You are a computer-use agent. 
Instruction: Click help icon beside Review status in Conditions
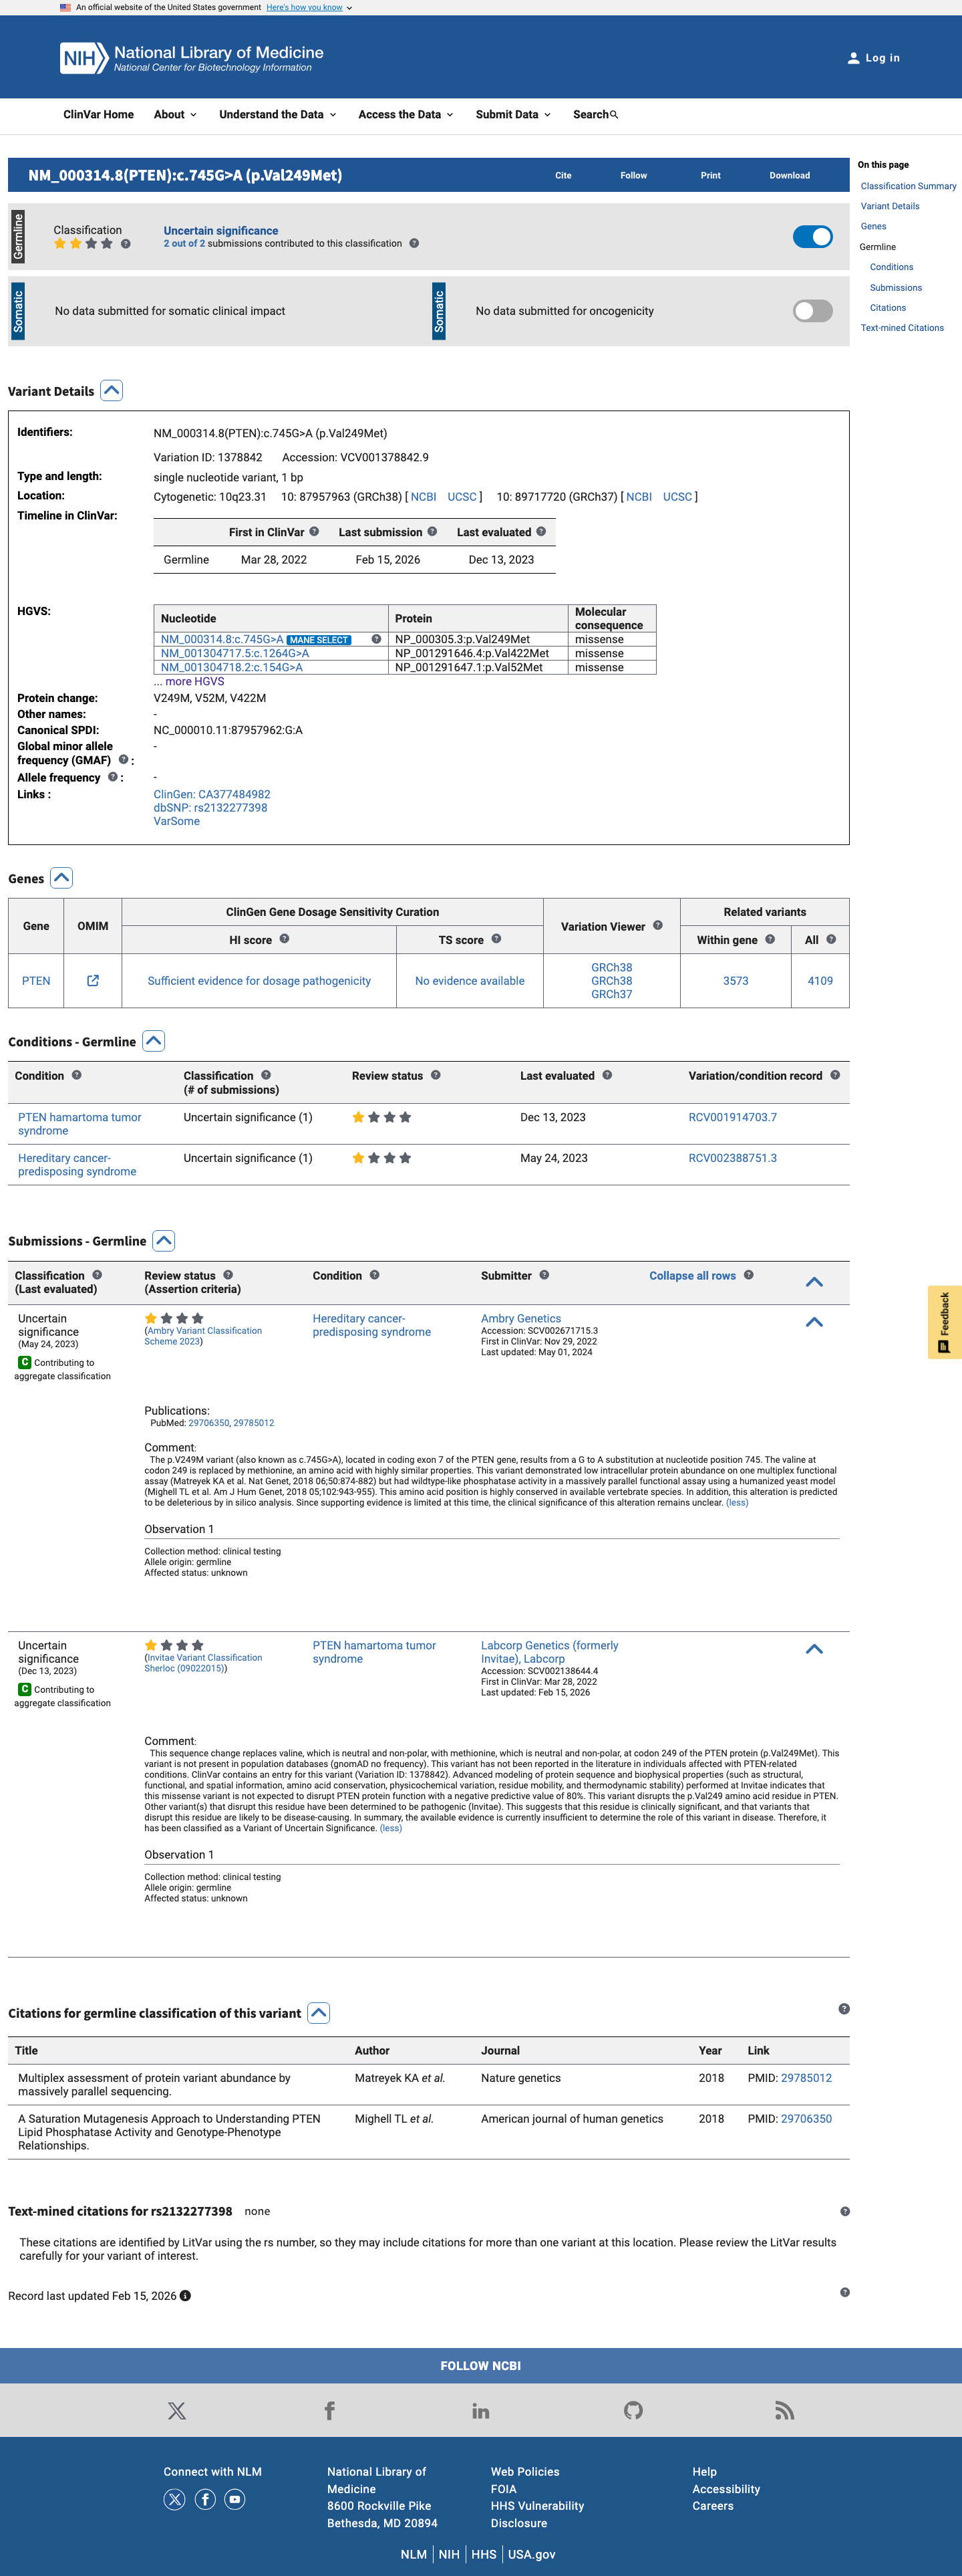[x=434, y=1076]
